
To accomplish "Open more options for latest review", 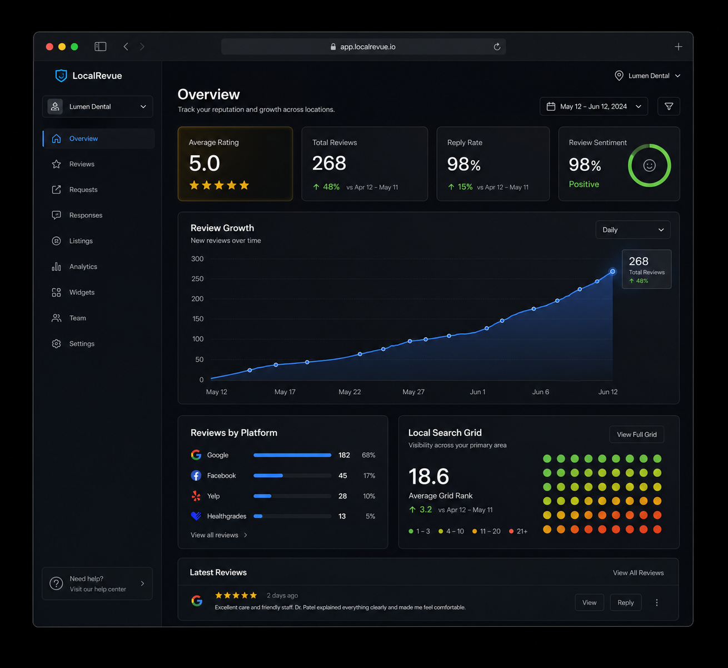I will (x=657, y=602).
